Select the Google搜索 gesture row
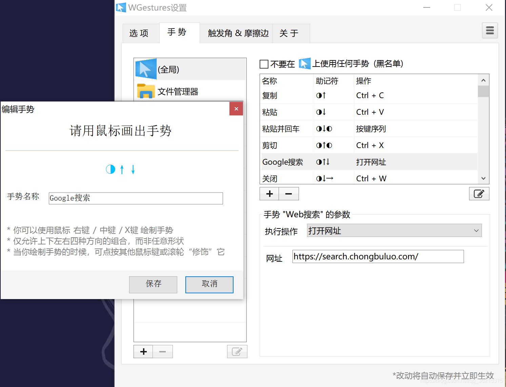This screenshot has height=387, width=506. [369, 162]
